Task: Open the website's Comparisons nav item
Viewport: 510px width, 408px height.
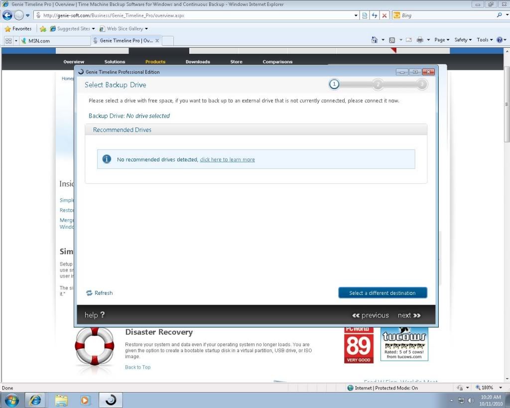Action: (x=278, y=62)
